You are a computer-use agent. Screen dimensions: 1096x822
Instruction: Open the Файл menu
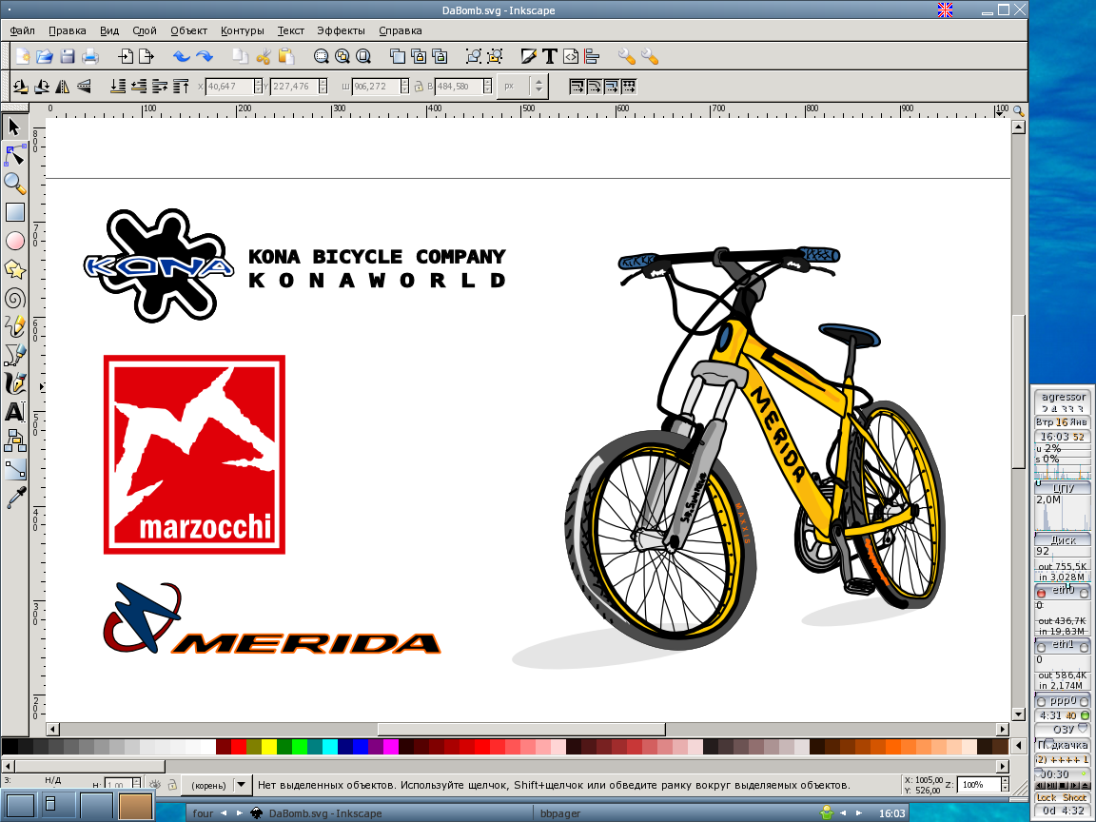click(x=23, y=30)
